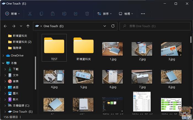Image resolution: width=193 pixels, height=120 pixels.
Task: Select thumbnail 1.jpg
Action: pos(112,49)
